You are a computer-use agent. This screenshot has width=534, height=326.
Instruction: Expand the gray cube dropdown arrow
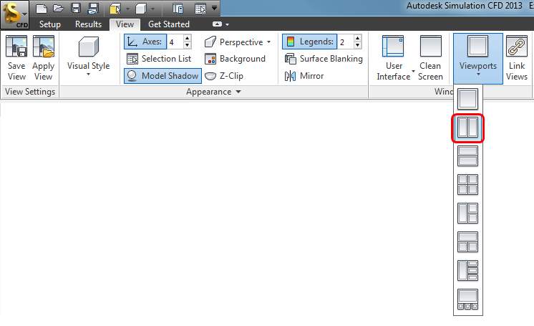pos(153,9)
